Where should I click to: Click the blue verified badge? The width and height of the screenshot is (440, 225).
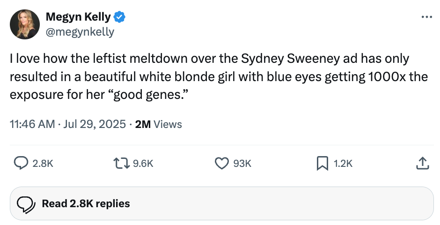pyautogui.click(x=120, y=17)
